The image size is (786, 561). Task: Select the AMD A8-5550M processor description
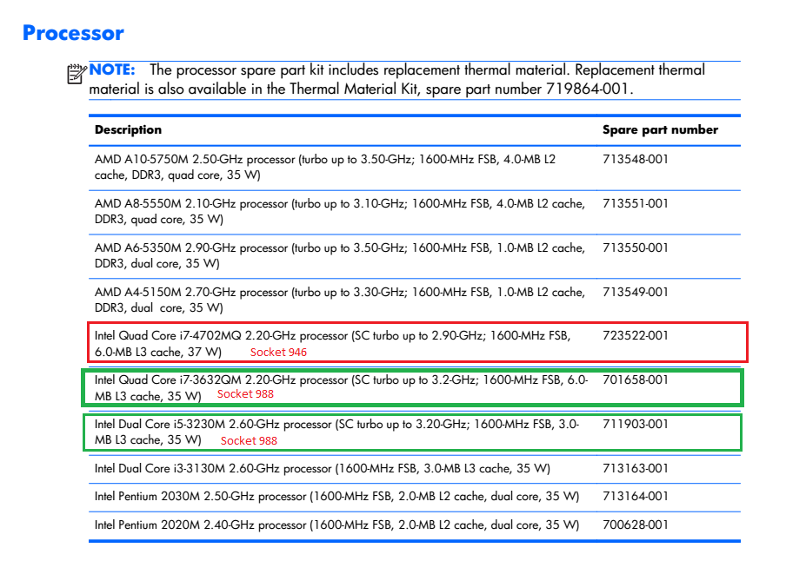[340, 211]
